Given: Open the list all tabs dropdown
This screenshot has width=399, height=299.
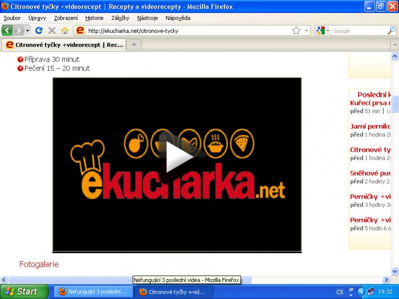Looking at the screenshot, I should [x=395, y=45].
